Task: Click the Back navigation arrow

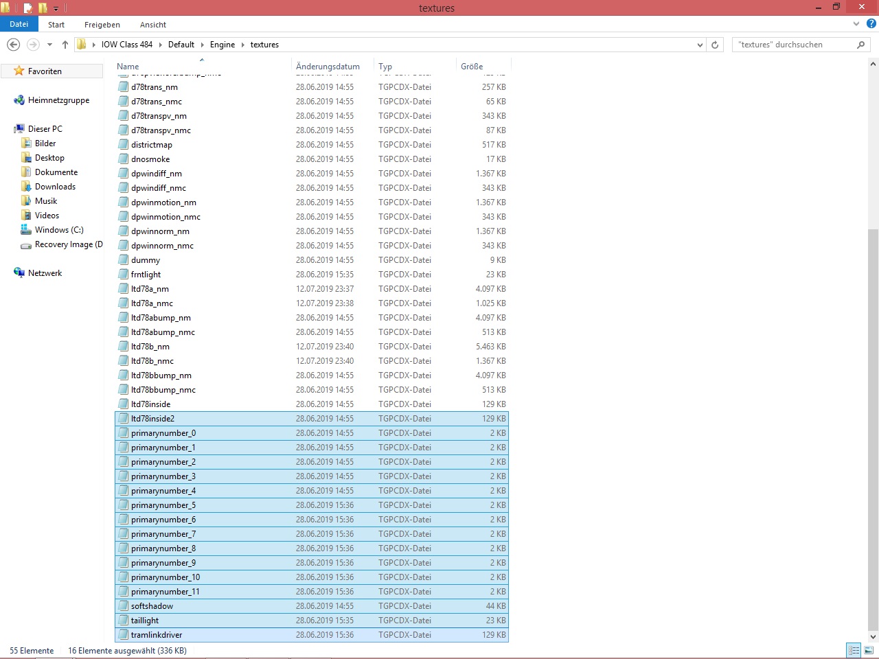Action: tap(13, 45)
